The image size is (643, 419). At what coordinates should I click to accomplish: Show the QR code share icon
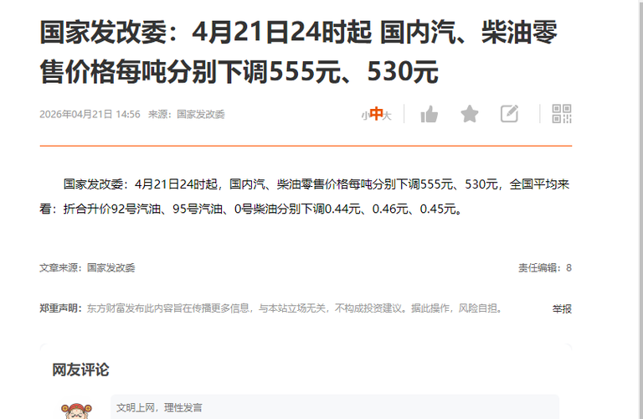click(562, 114)
